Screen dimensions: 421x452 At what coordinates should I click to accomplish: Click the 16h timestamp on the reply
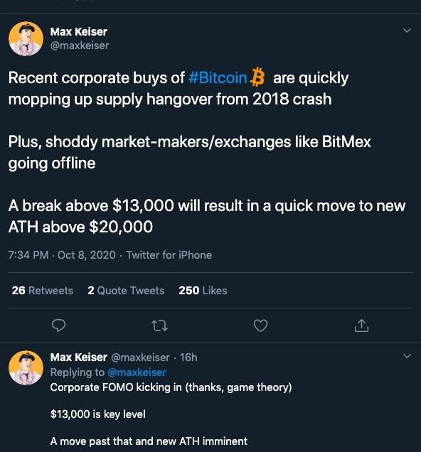[x=188, y=357]
